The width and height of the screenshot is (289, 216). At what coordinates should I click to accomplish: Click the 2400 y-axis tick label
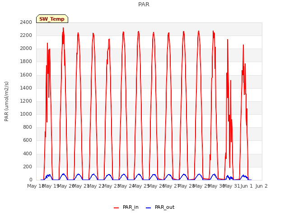(x=26, y=22)
